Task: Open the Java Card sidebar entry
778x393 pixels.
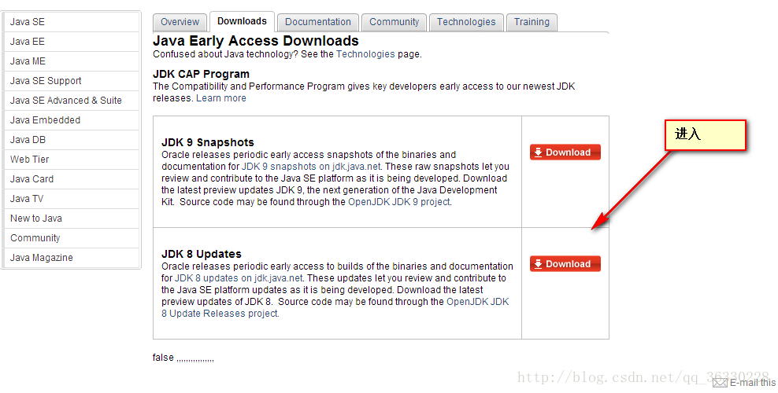Action: [71, 179]
